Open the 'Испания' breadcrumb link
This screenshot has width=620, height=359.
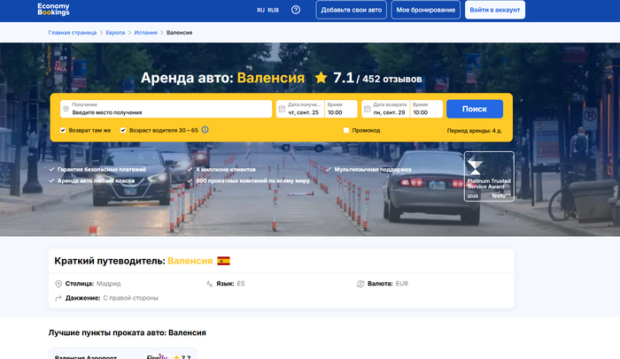click(x=146, y=33)
